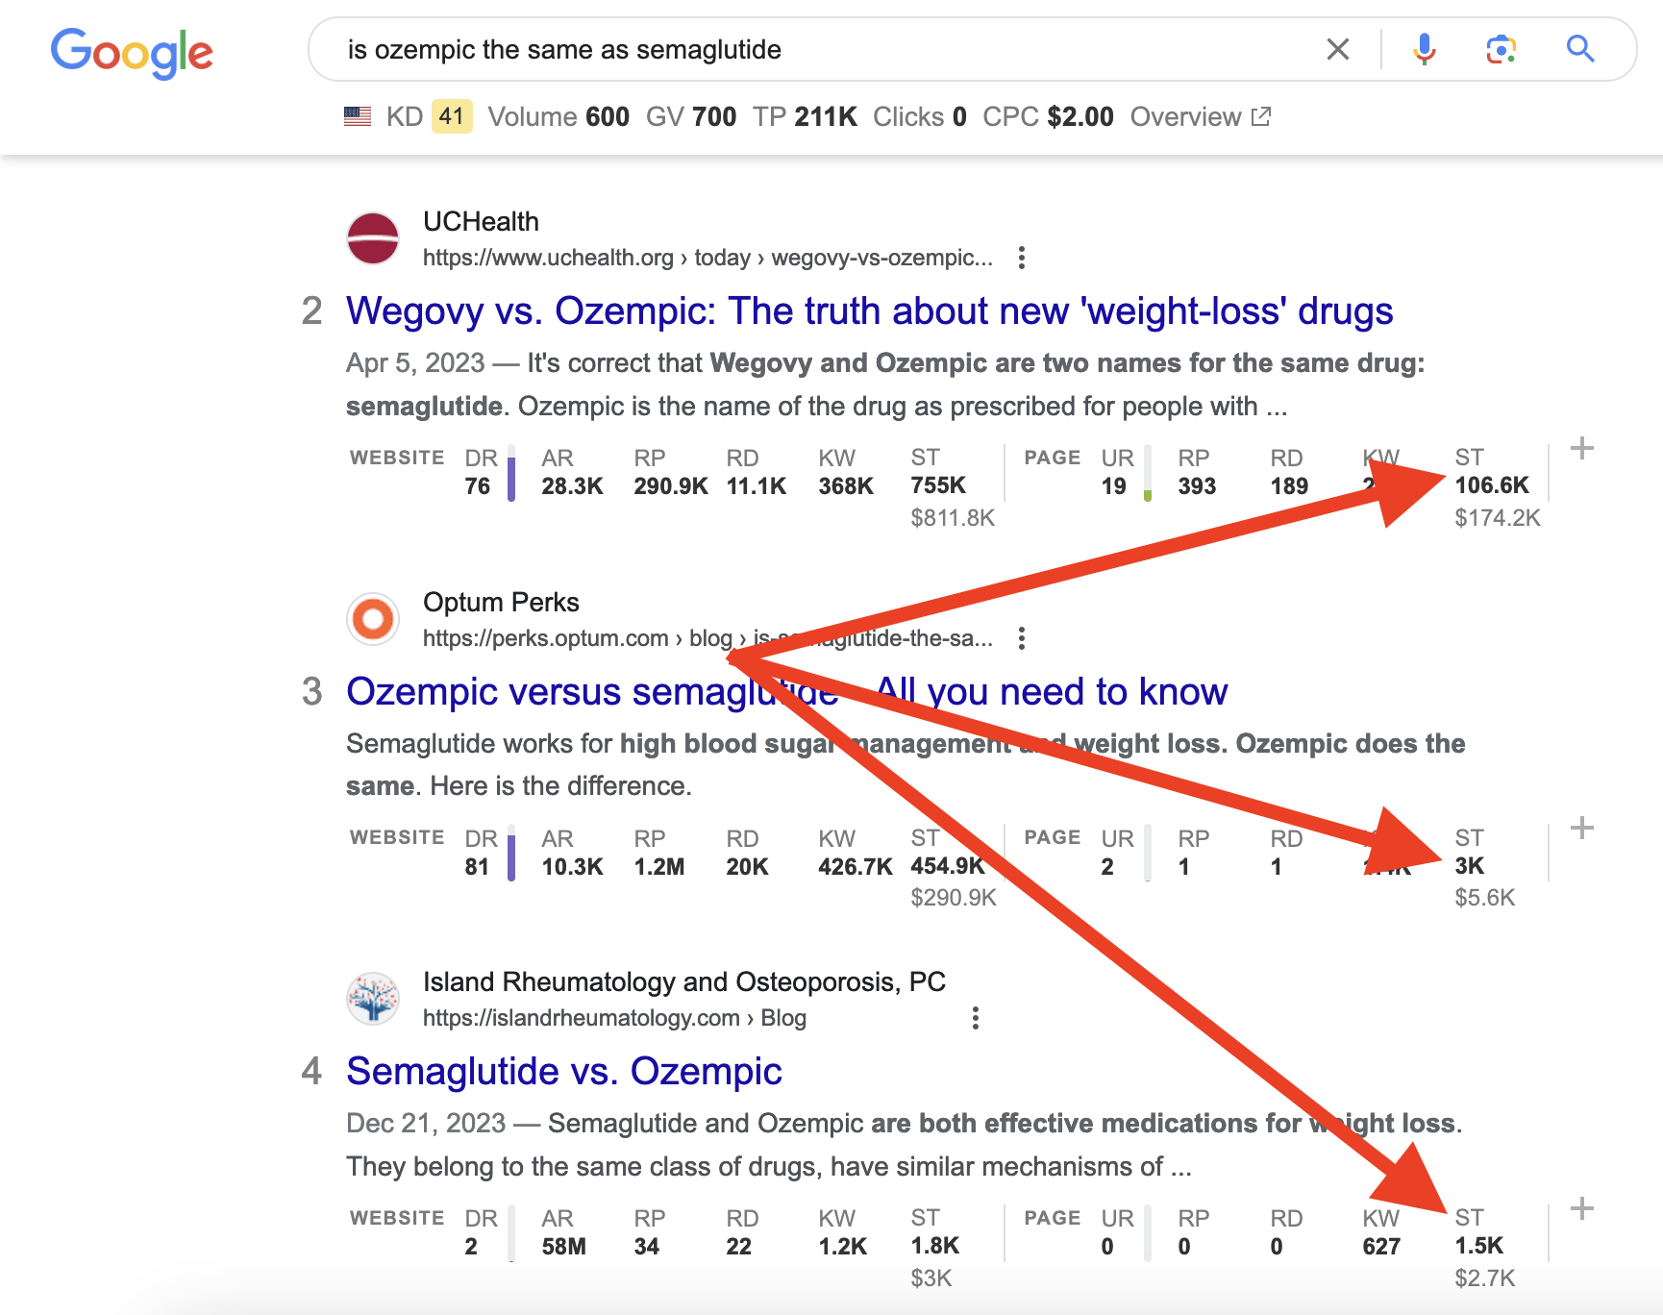Click the UCHealth site favicon

[x=373, y=238]
